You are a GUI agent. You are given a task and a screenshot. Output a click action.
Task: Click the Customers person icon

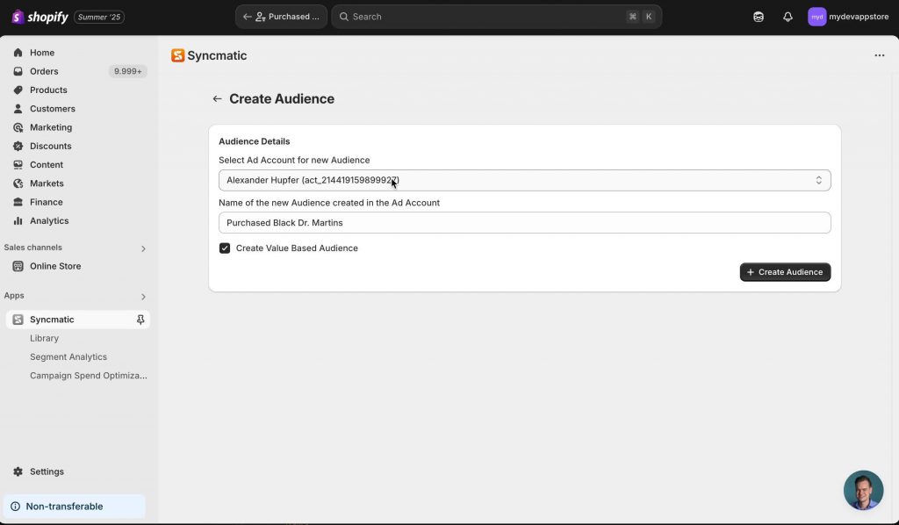(18, 108)
